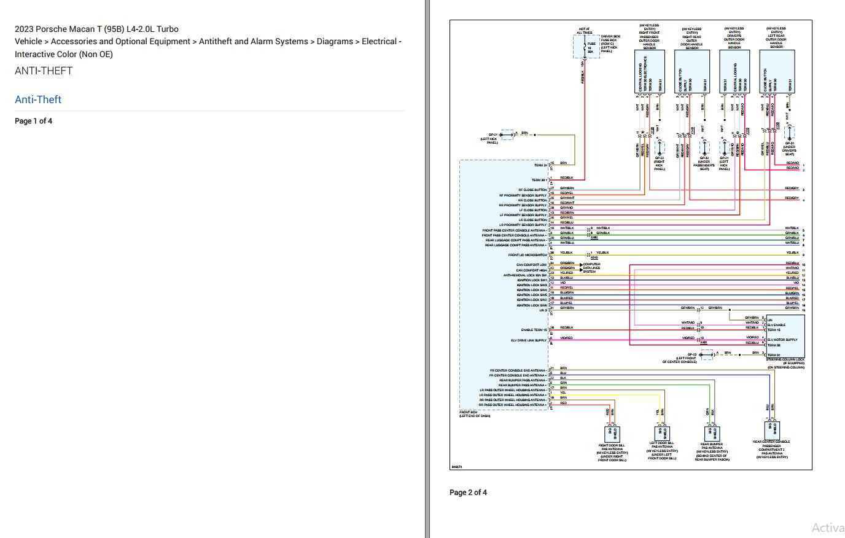Viewport: 845px width, 538px height.
Task: Click the "DRIVER SIDE FUSE BOX" label
Action: 610,39
